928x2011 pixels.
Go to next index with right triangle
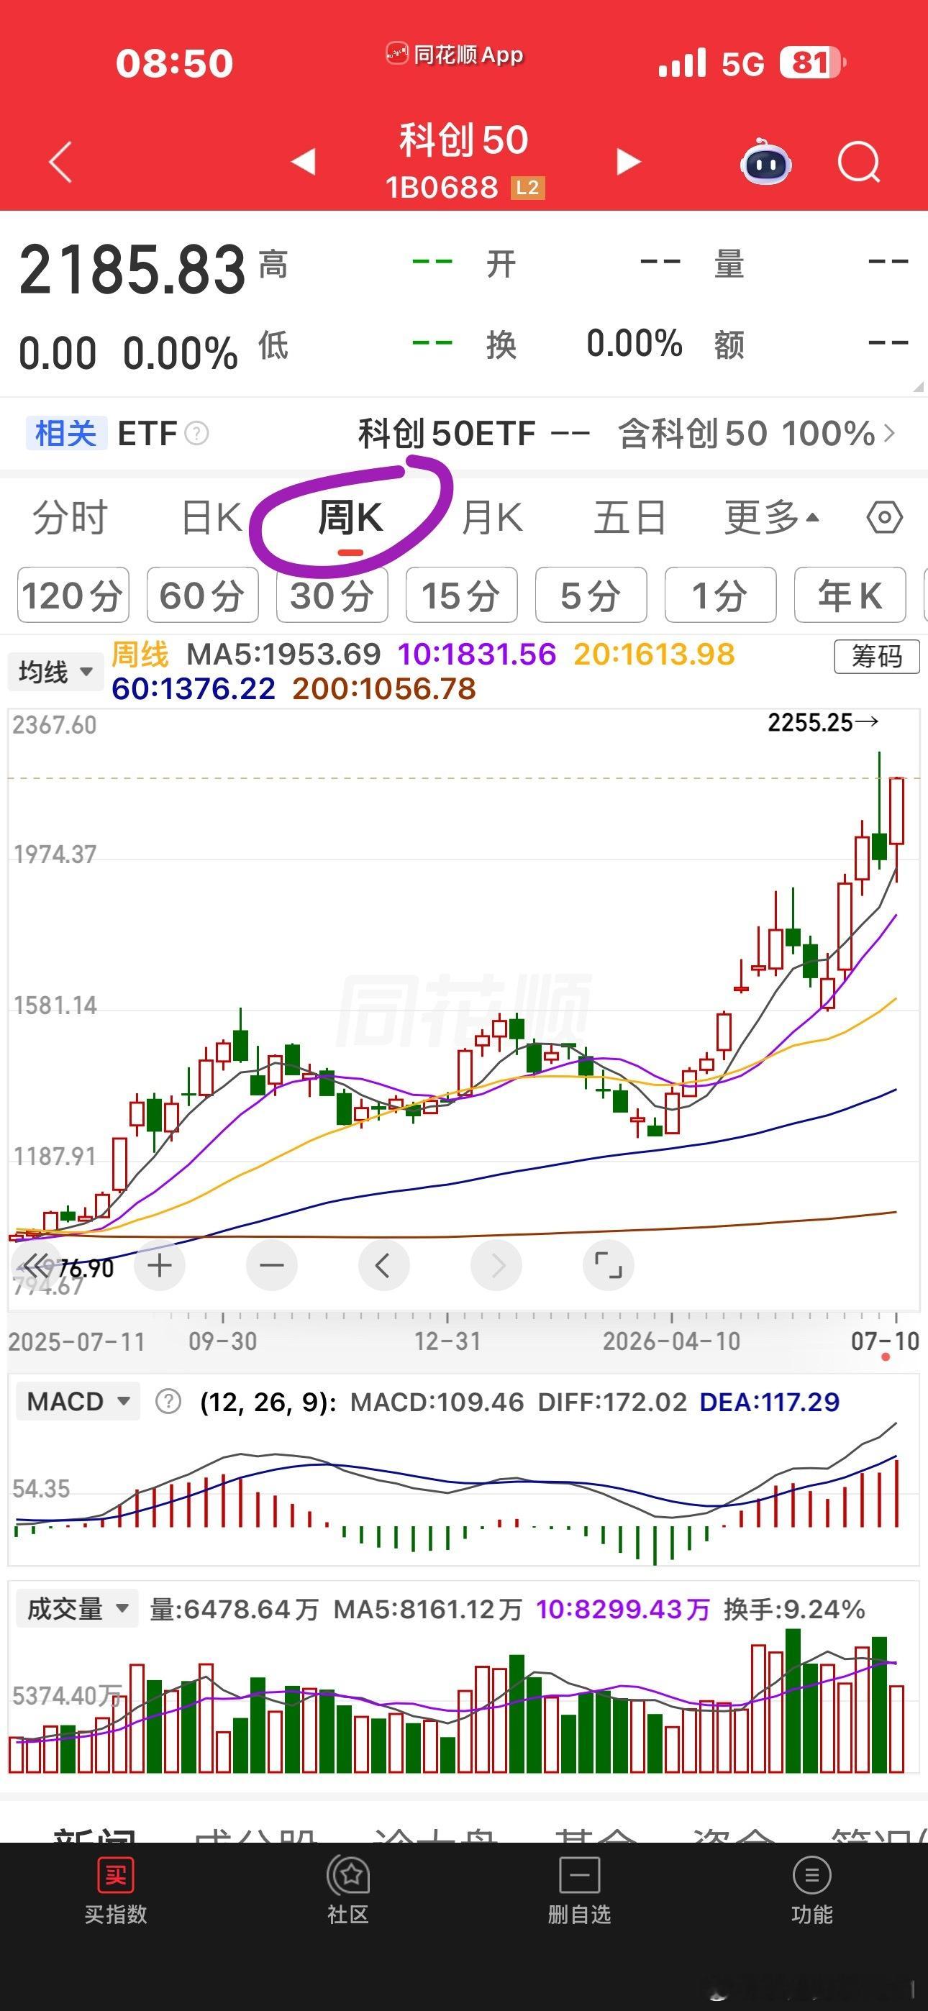(x=628, y=162)
